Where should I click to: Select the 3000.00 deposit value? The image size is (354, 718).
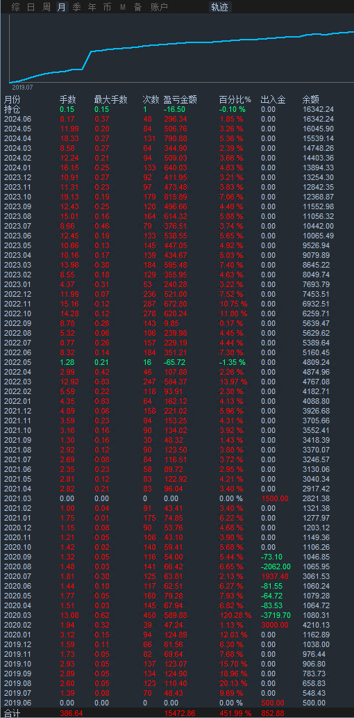pos(274,624)
